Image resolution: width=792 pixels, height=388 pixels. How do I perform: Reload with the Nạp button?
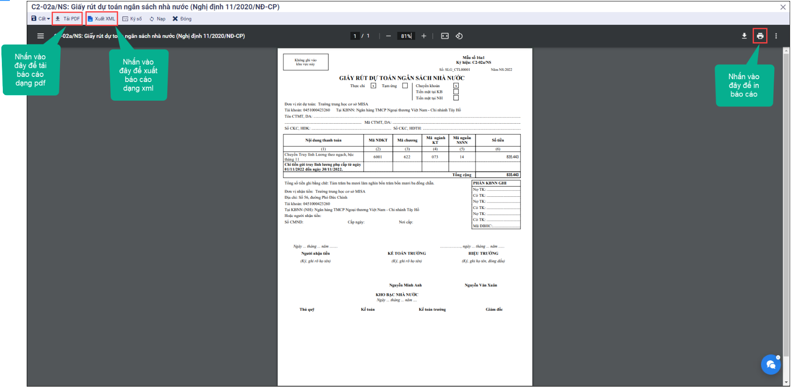click(157, 19)
